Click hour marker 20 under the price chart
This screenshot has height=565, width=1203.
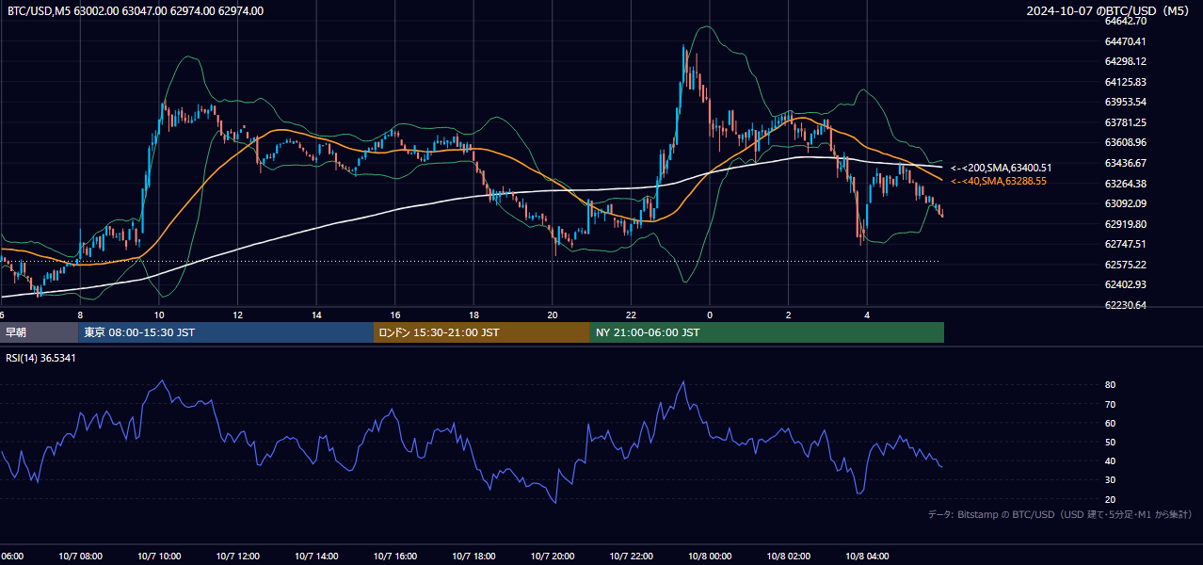(553, 315)
